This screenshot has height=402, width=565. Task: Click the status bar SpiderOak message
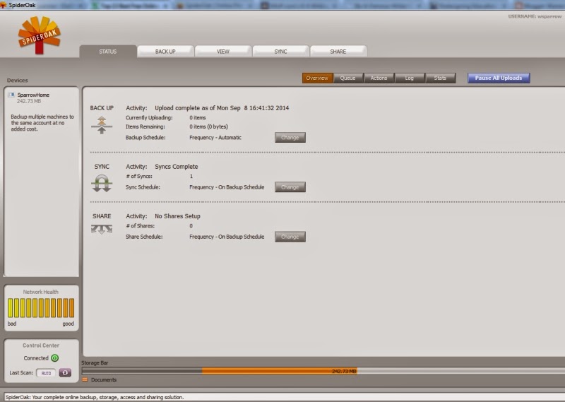point(95,397)
